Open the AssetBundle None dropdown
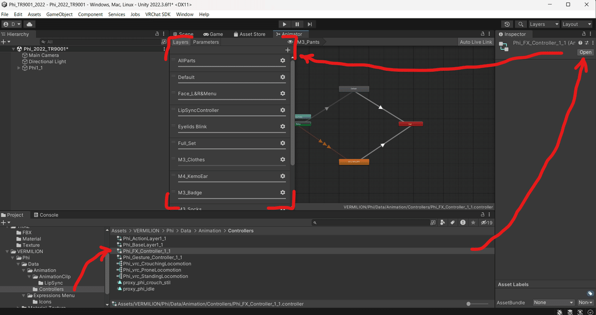Viewport: 596px width, 315px height. coord(553,302)
